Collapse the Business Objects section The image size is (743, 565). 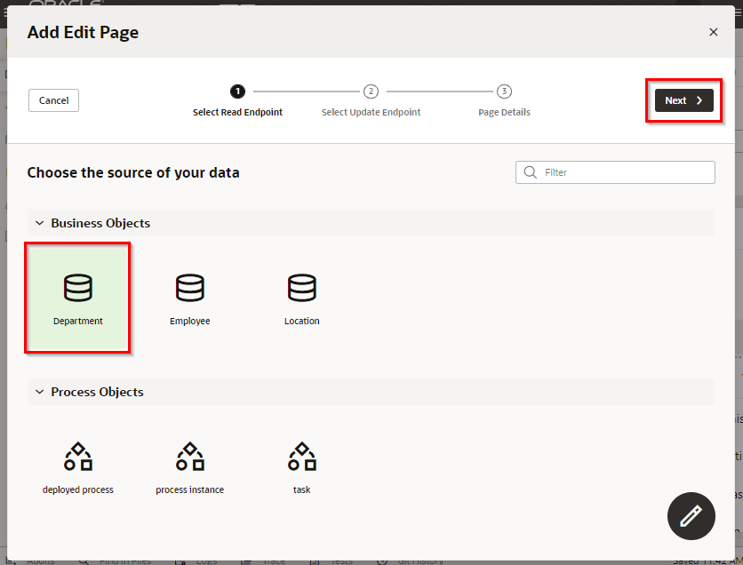[39, 223]
